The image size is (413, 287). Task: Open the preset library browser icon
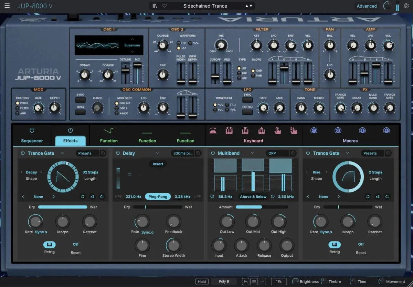point(155,6)
